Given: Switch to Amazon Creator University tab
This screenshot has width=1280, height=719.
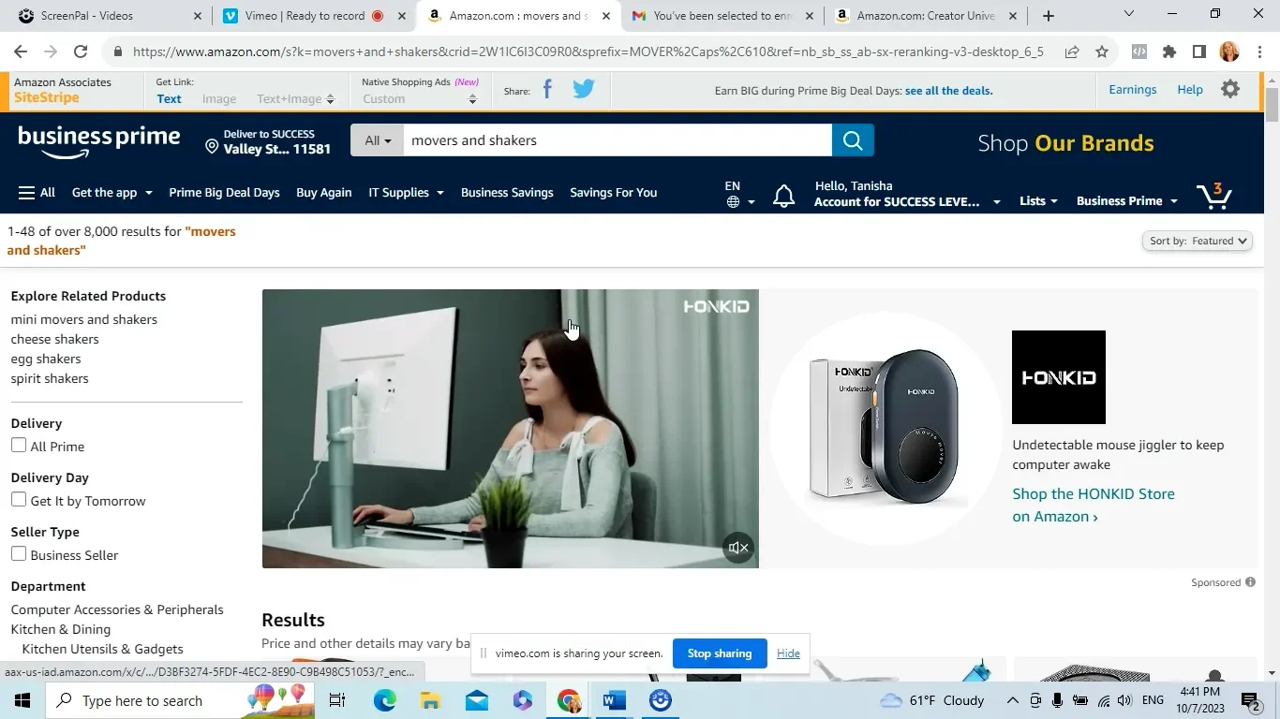Looking at the screenshot, I should pos(926,16).
